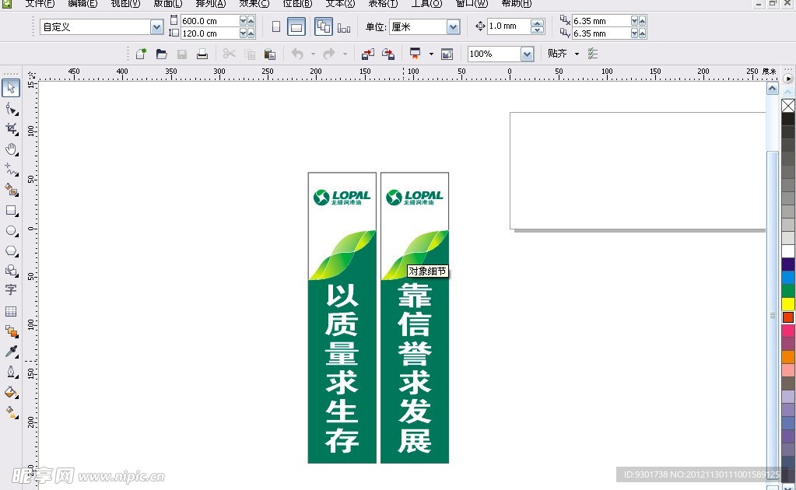Create a new document from toolbar
This screenshot has height=490, width=796.
[141, 54]
